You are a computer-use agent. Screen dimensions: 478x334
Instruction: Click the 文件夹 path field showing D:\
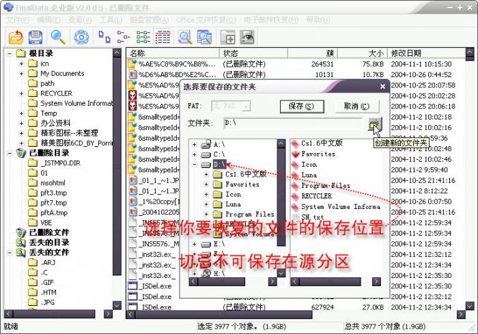click(x=293, y=123)
